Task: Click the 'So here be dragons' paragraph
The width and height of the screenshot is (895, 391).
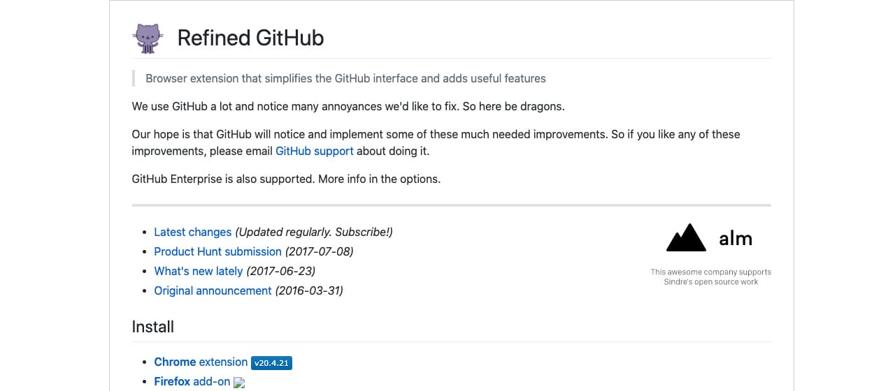Action: coord(348,106)
